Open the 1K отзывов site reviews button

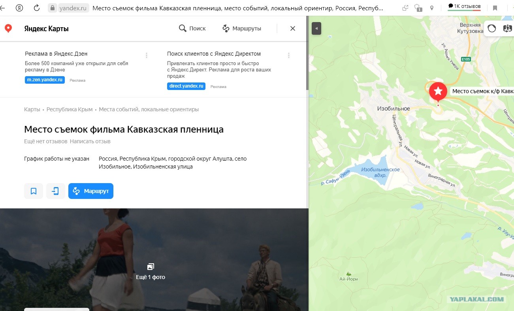click(464, 7)
